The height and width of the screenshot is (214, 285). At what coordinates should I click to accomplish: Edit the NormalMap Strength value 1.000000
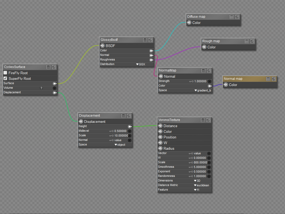(200, 81)
